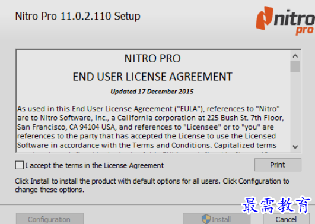Viewport: 315px width, 224px height.
Task: Click the 'END USER LICENSE AGREEMENT' heading
Action: tap(152, 77)
